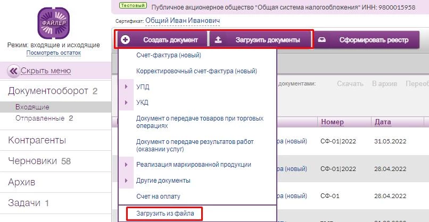The width and height of the screenshot is (429, 222).
Task: Select Счет-фактура (новый) from the menu
Action: 168,55
